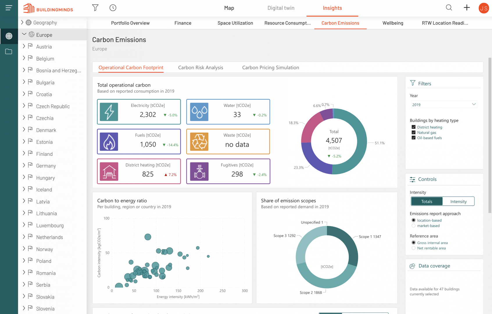Switch to the Map tab
Image resolution: width=492 pixels, height=314 pixels.
click(229, 8)
